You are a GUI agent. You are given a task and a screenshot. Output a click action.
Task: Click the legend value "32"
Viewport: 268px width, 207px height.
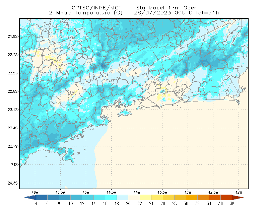(x=198, y=204)
